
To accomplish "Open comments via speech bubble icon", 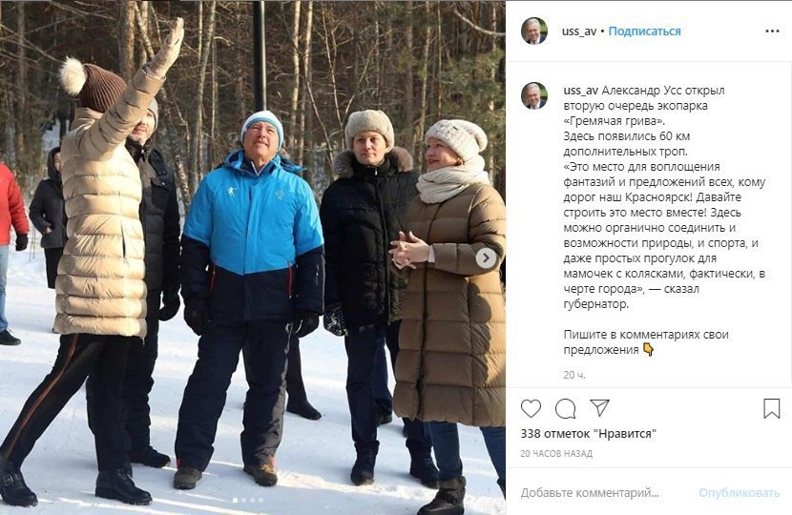I will (x=565, y=408).
